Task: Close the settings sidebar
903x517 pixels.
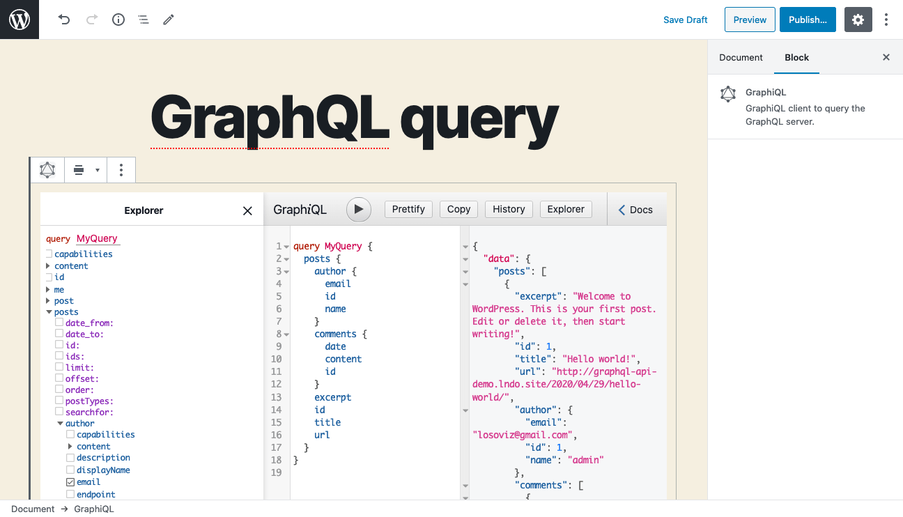Action: tap(886, 57)
